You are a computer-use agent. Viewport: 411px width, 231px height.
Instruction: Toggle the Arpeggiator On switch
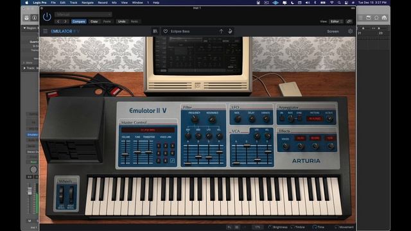282,118
